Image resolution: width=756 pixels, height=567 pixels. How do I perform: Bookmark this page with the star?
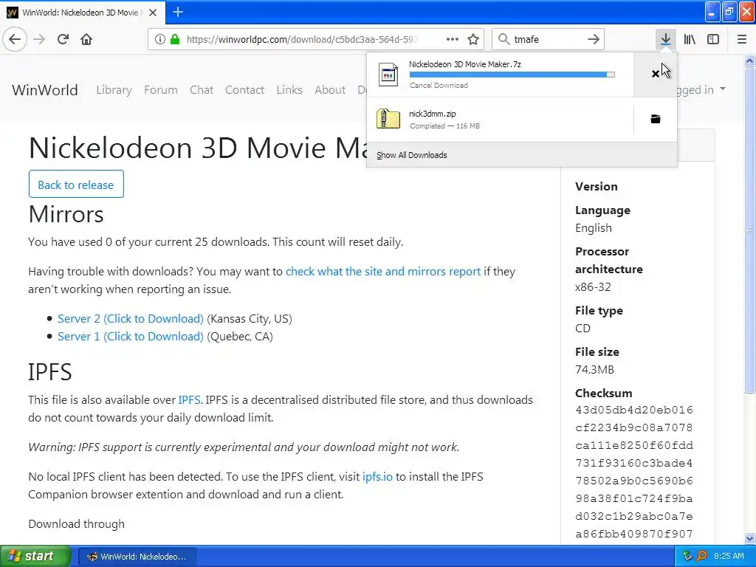coord(473,39)
